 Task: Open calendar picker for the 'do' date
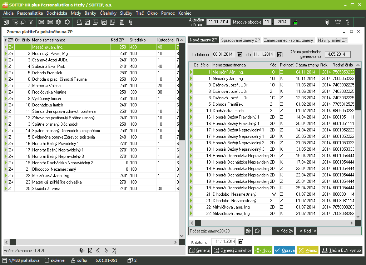(x=280, y=55)
